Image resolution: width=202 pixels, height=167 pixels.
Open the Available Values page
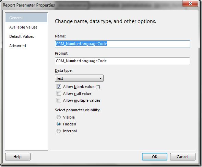(23, 27)
